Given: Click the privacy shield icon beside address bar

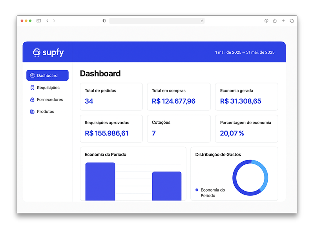Looking at the screenshot, I should click(x=104, y=21).
